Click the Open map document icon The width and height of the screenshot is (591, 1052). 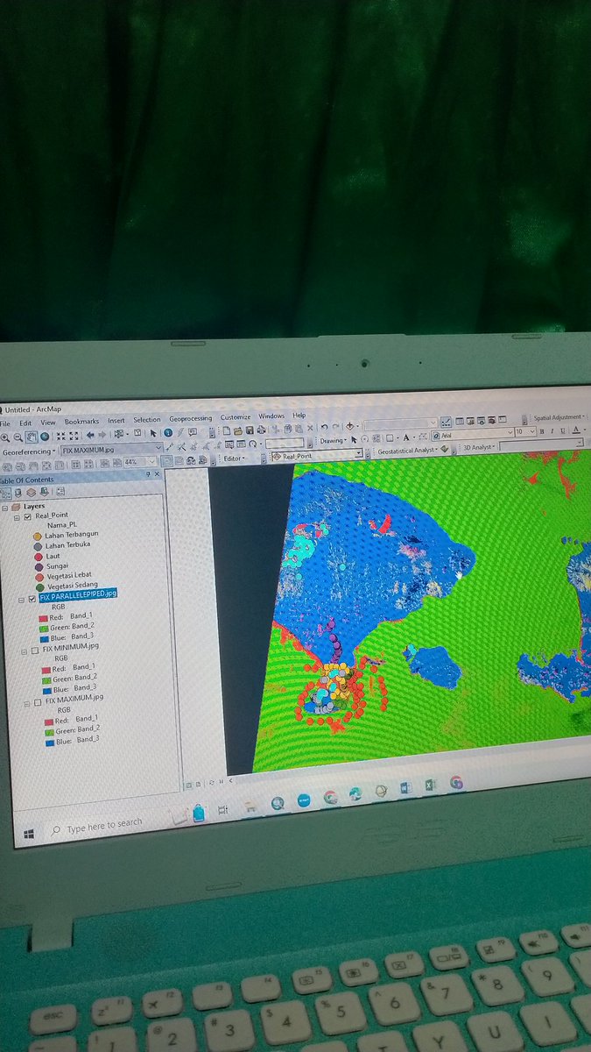[x=238, y=430]
